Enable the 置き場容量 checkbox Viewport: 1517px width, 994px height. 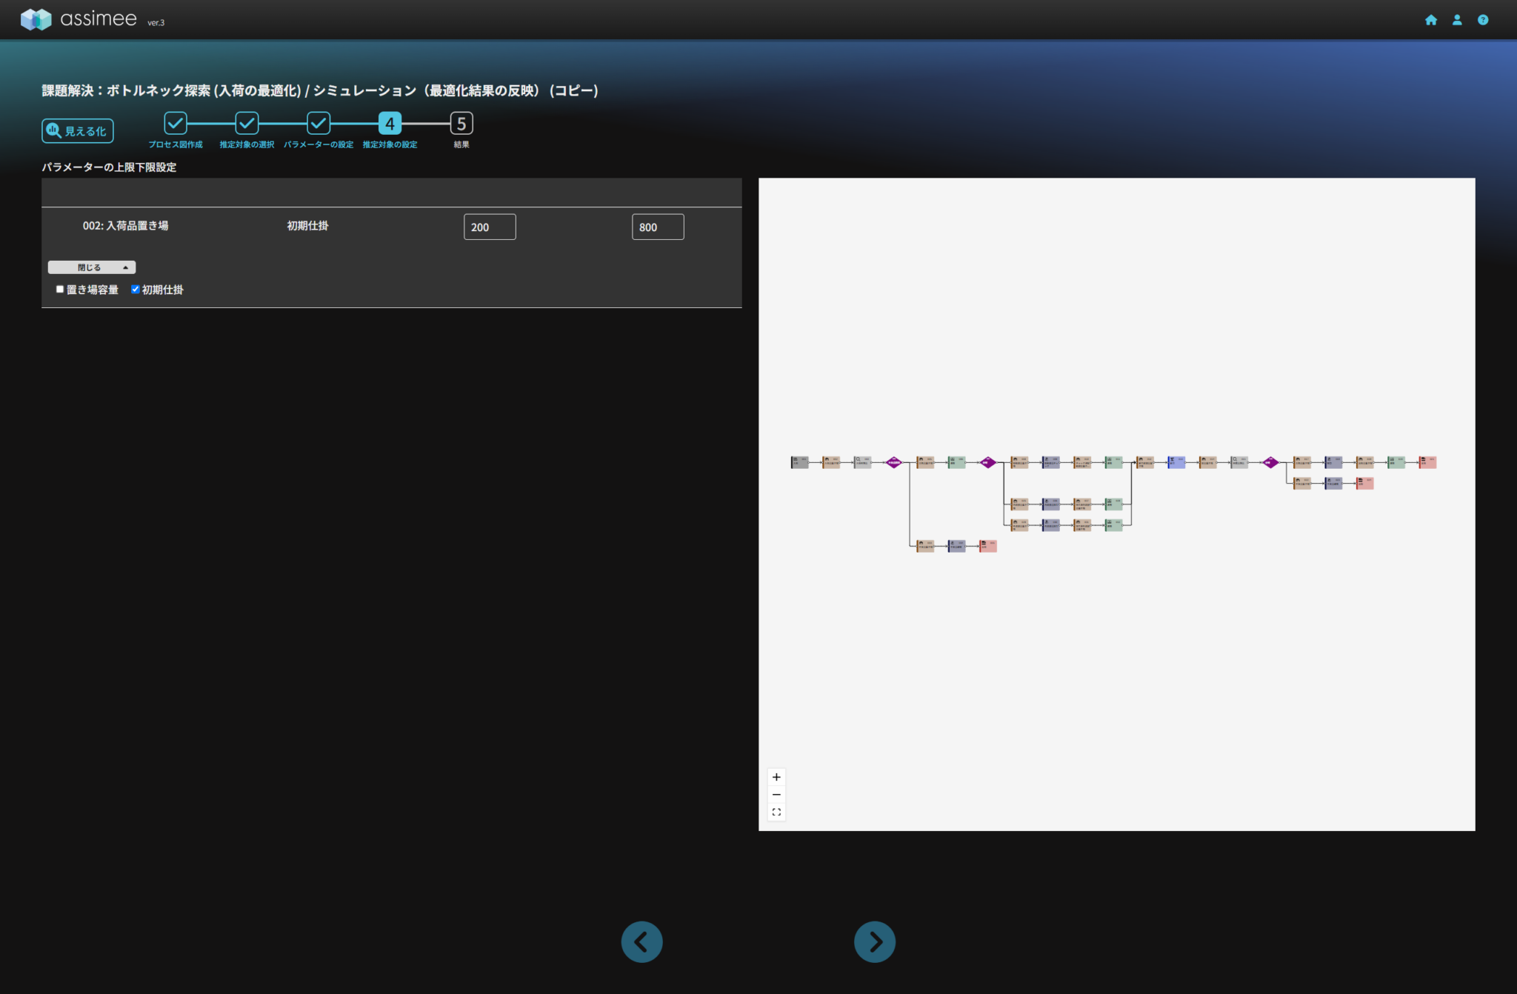click(x=60, y=290)
